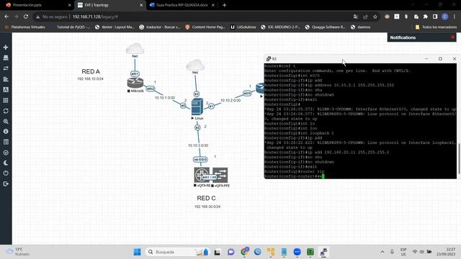Open the Nodes list sidebar icon
This screenshot has width=461, height=259.
click(x=6, y=58)
